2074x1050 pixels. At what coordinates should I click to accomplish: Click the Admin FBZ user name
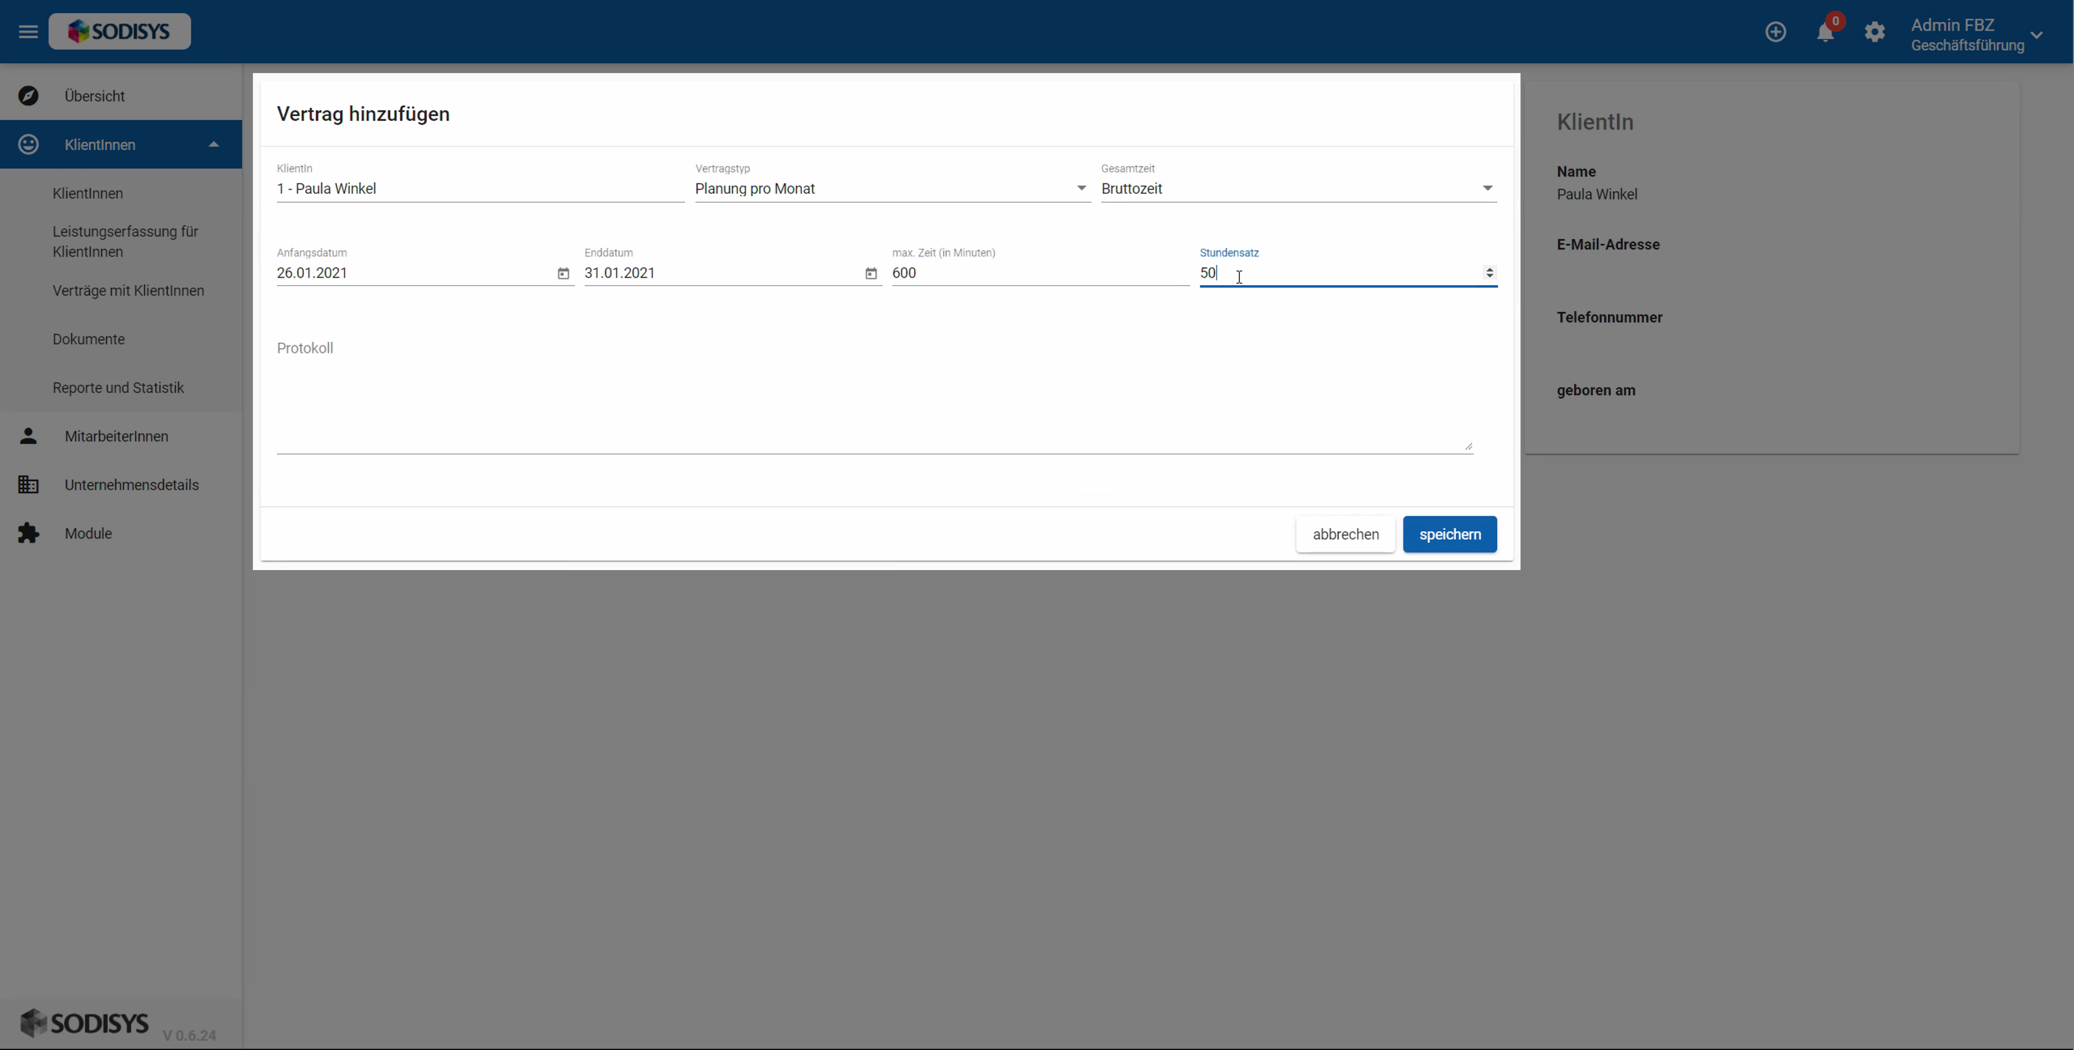pyautogui.click(x=1952, y=25)
